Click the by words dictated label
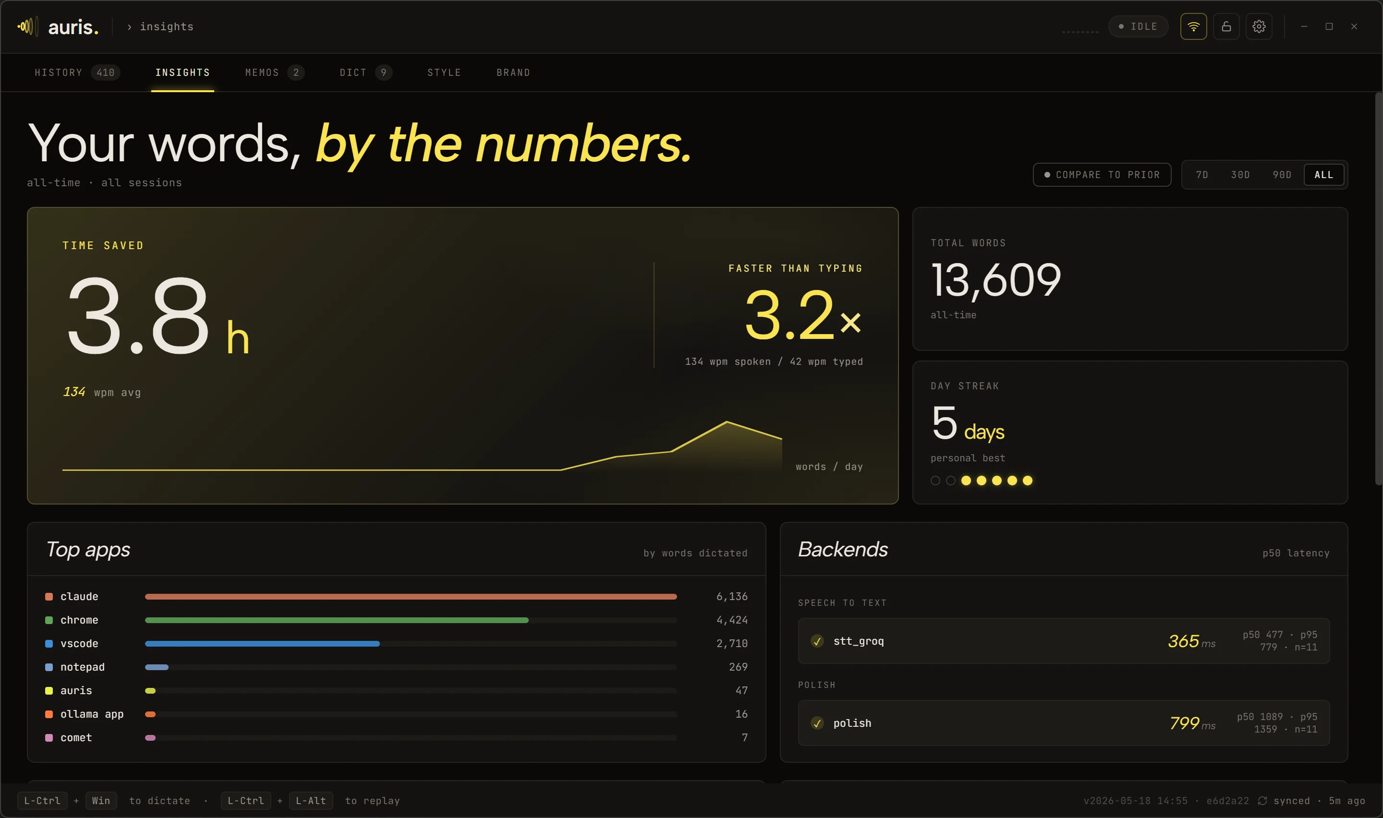1383x818 pixels. click(x=695, y=553)
